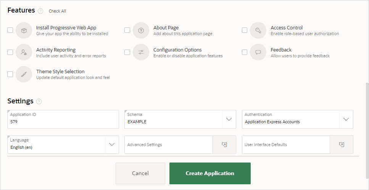Click the Activity Reporting user icon
This screenshot has width=369, height=190.
click(24, 52)
